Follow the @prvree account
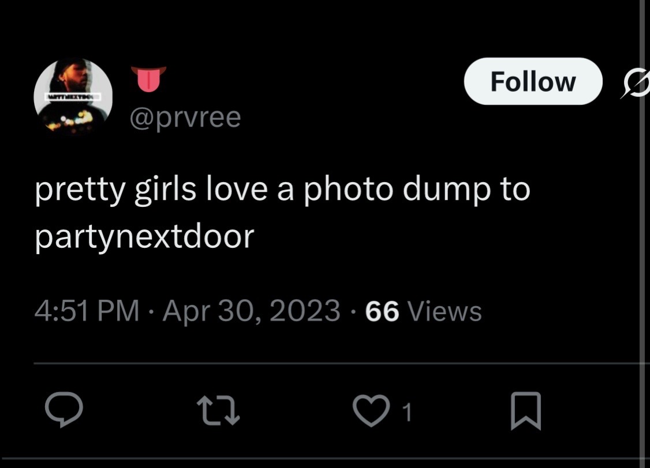The height and width of the screenshot is (468, 650). pyautogui.click(x=533, y=81)
